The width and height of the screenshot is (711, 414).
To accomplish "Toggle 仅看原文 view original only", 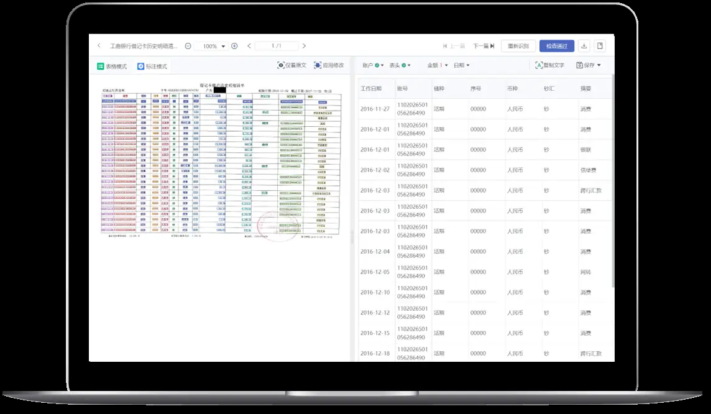I will click(x=292, y=65).
